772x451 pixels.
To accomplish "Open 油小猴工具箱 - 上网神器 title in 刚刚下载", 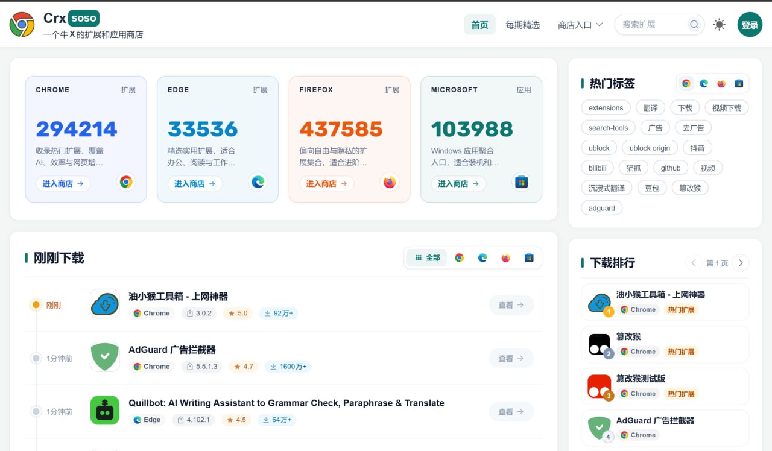I will tap(178, 297).
